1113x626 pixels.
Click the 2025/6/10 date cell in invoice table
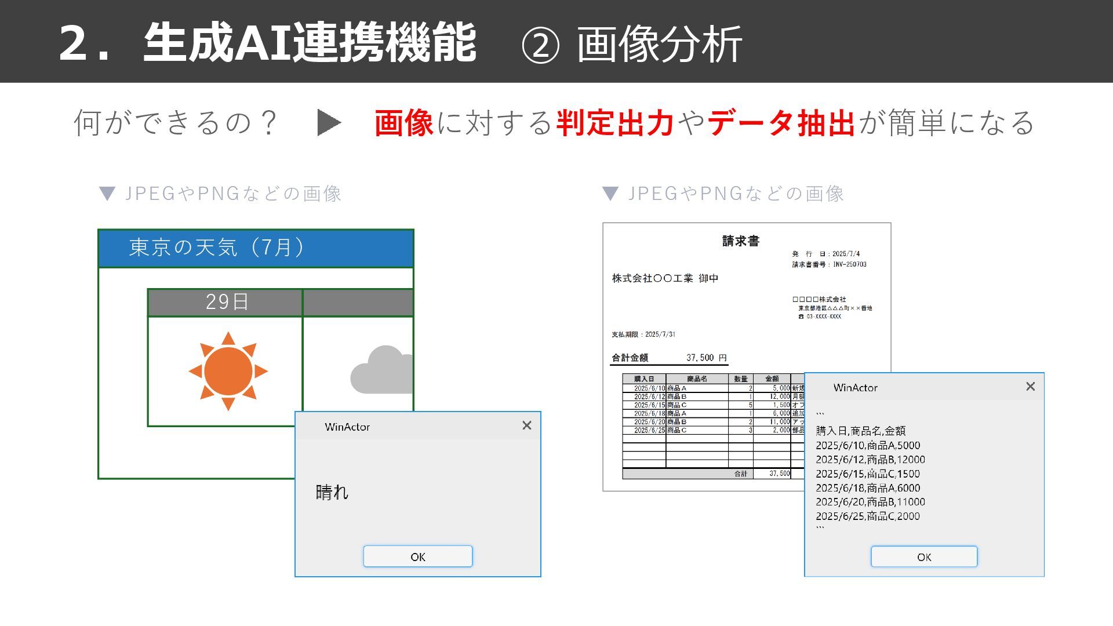tap(644, 388)
